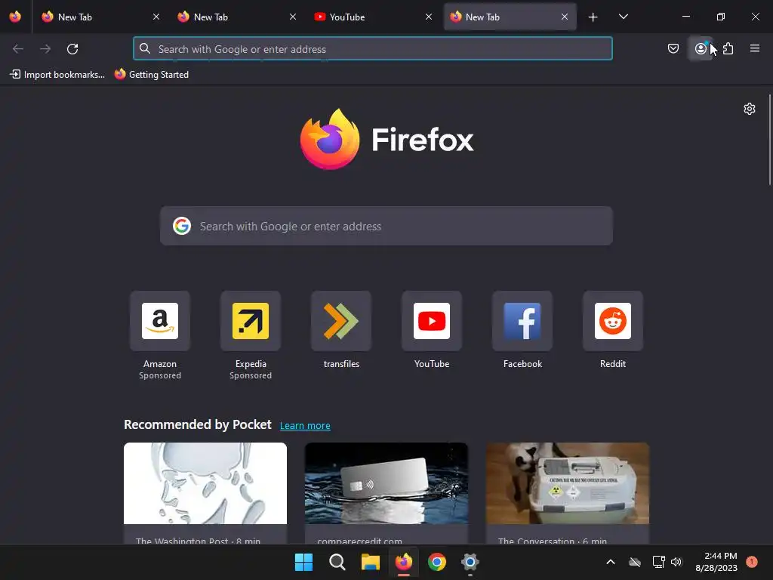Viewport: 773px width, 580px height.
Task: Open the Washington Post story card
Action: click(x=205, y=493)
